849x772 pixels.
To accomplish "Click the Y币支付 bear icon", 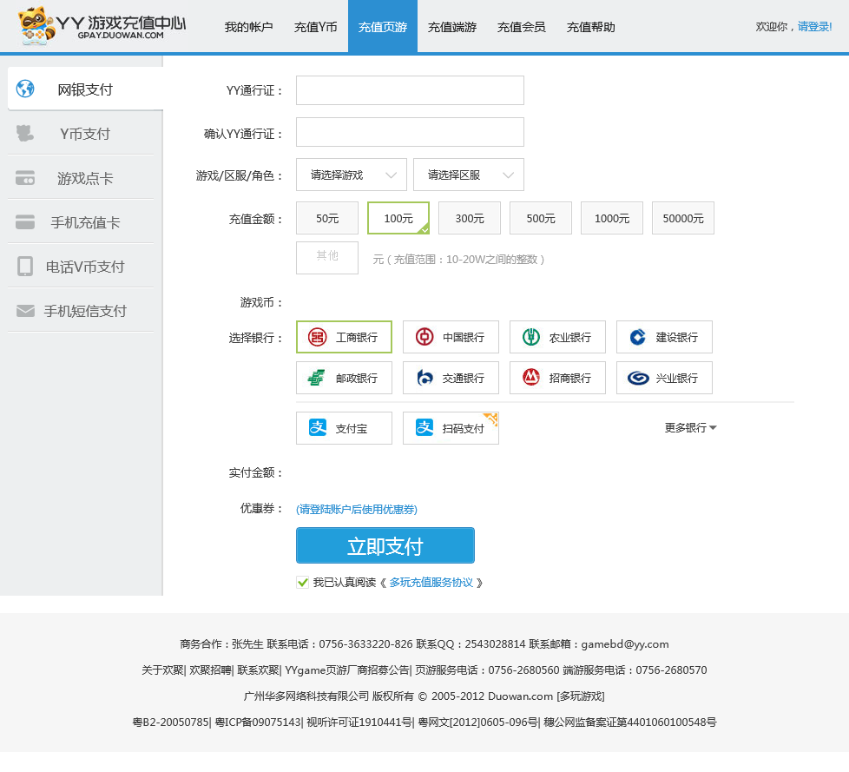I will (x=25, y=133).
